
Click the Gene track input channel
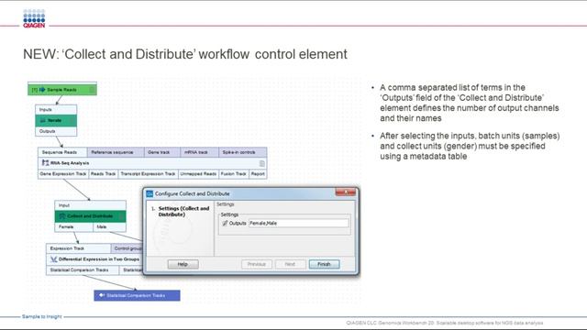point(162,152)
